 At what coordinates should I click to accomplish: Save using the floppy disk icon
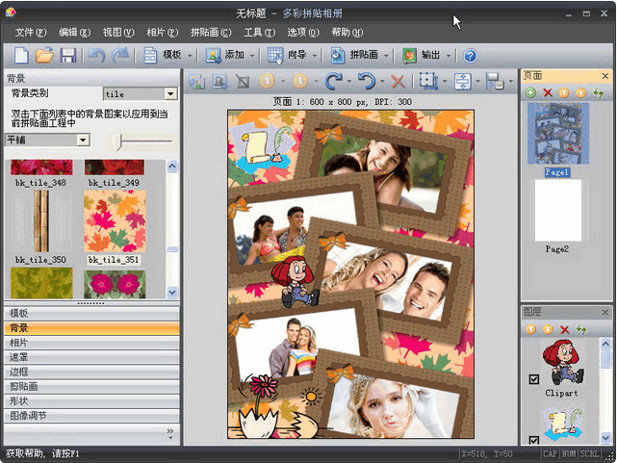pos(67,56)
